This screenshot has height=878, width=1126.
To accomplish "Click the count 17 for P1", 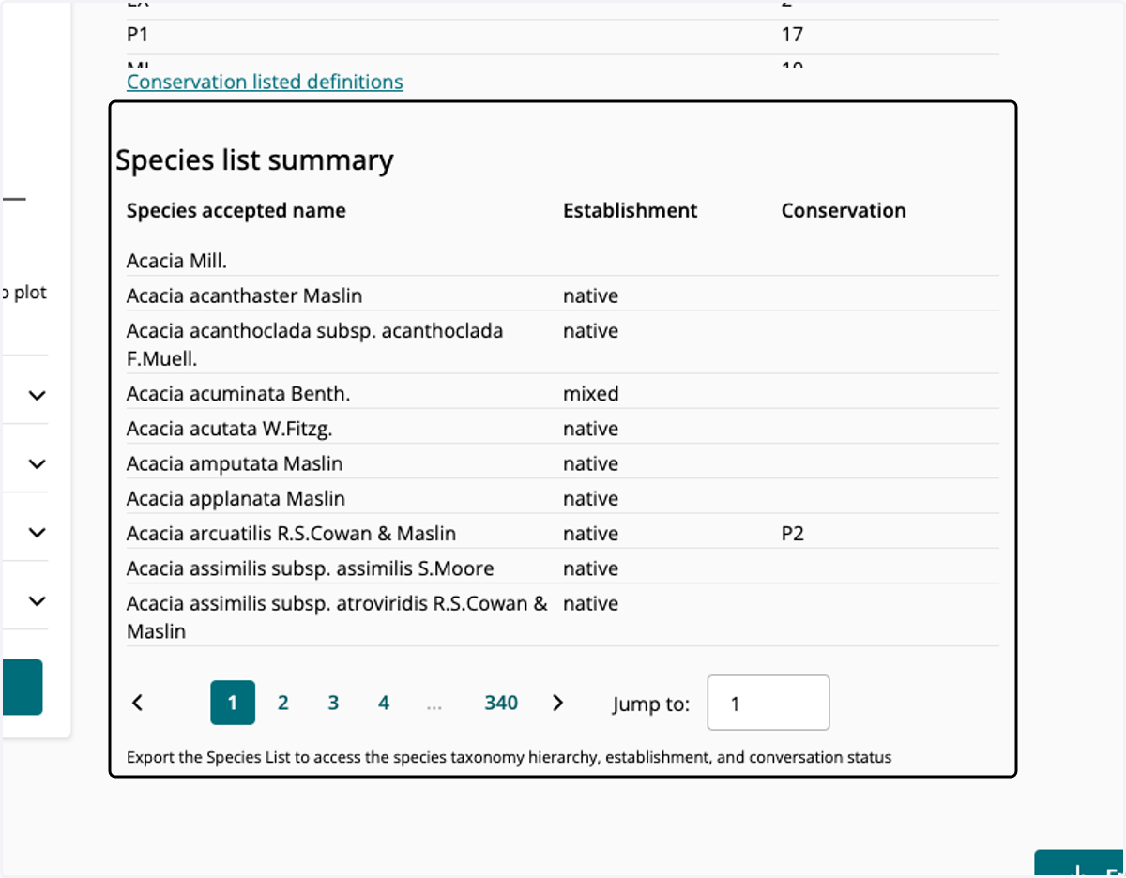I will (x=792, y=36).
